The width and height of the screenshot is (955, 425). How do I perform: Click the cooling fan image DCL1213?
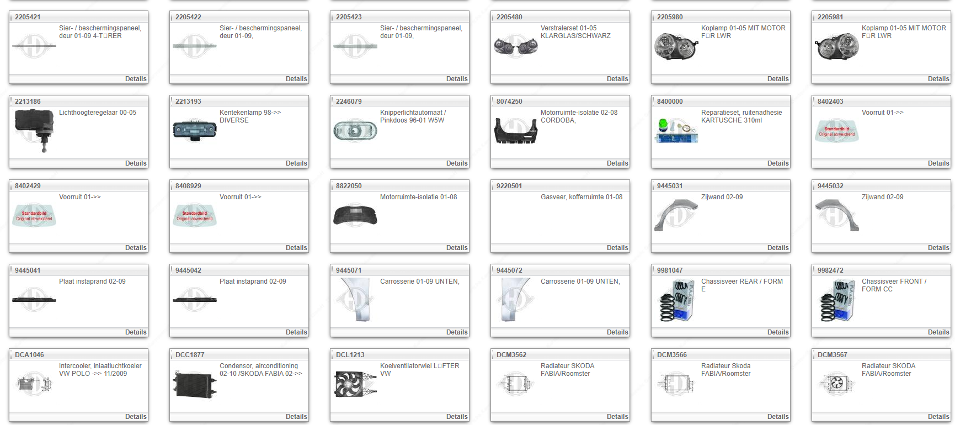point(355,384)
